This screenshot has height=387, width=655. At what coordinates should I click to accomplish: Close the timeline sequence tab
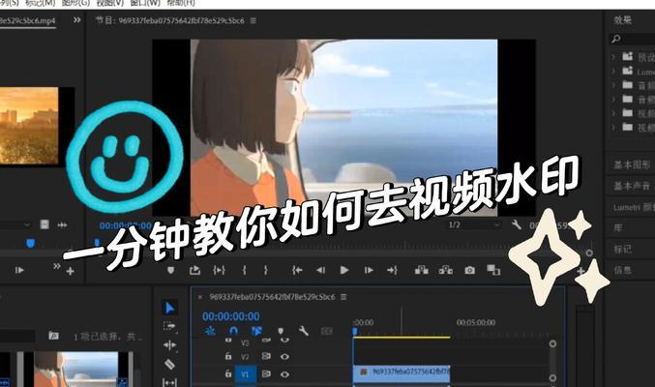[x=200, y=297]
